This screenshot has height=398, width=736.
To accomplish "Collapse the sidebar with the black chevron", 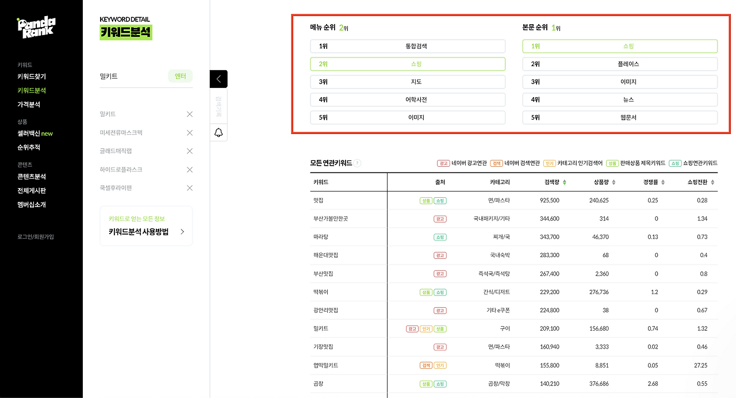I will click(218, 79).
